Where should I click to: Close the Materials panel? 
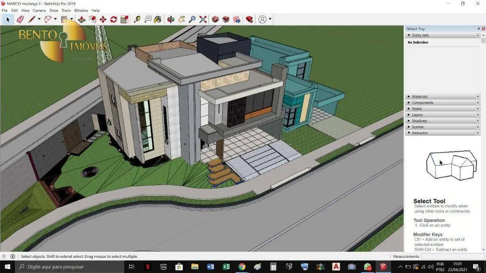point(477,97)
